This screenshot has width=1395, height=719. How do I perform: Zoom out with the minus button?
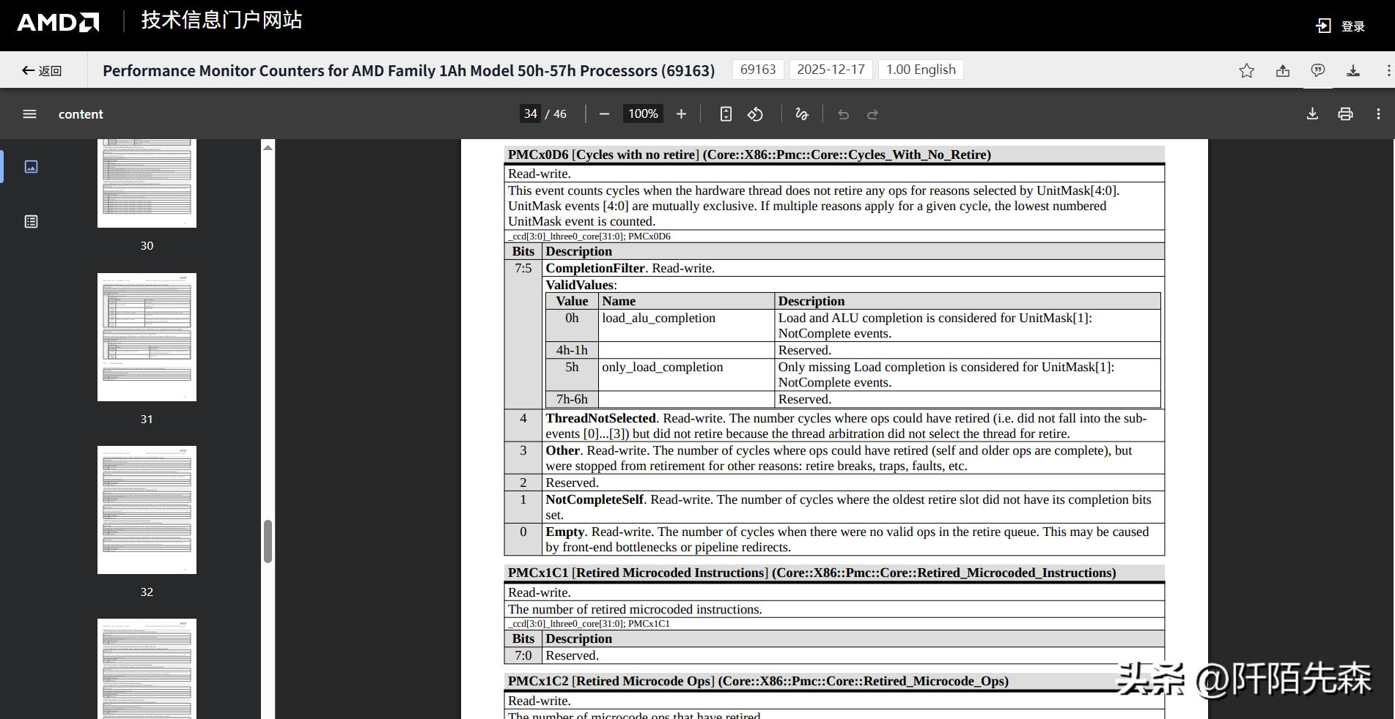point(604,114)
